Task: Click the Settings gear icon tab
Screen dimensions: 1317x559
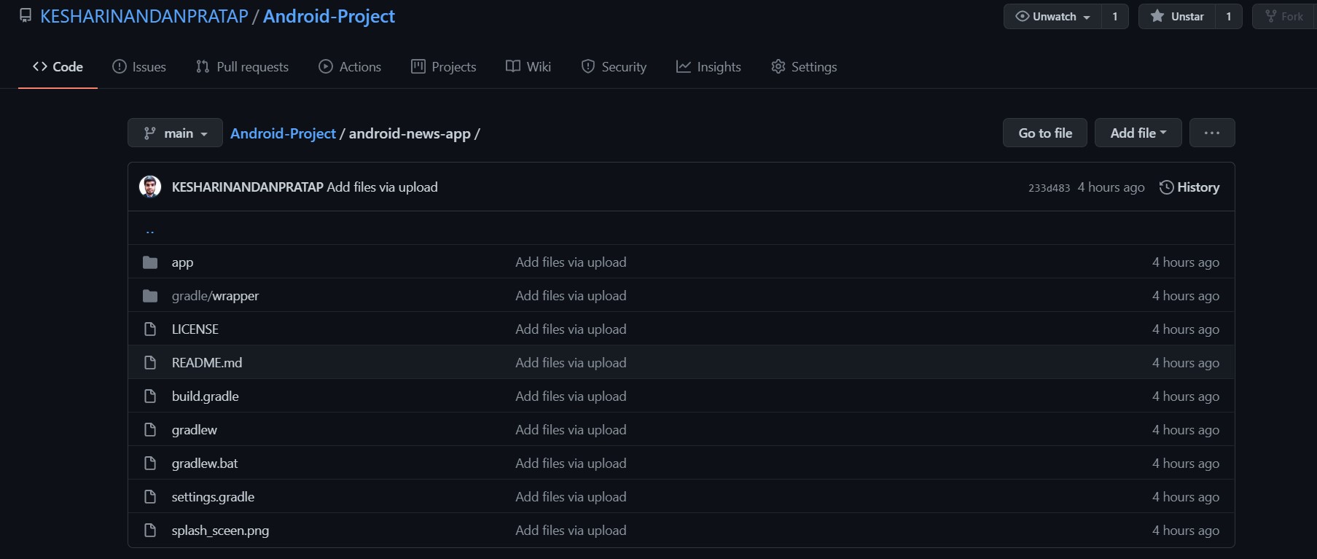Action: [x=778, y=67]
